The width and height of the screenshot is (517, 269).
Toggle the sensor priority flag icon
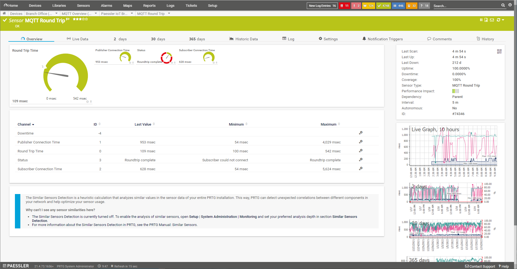point(68,19)
